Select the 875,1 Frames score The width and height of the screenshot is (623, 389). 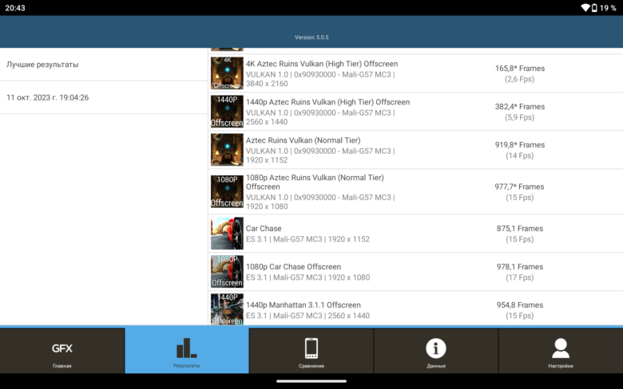coord(520,229)
